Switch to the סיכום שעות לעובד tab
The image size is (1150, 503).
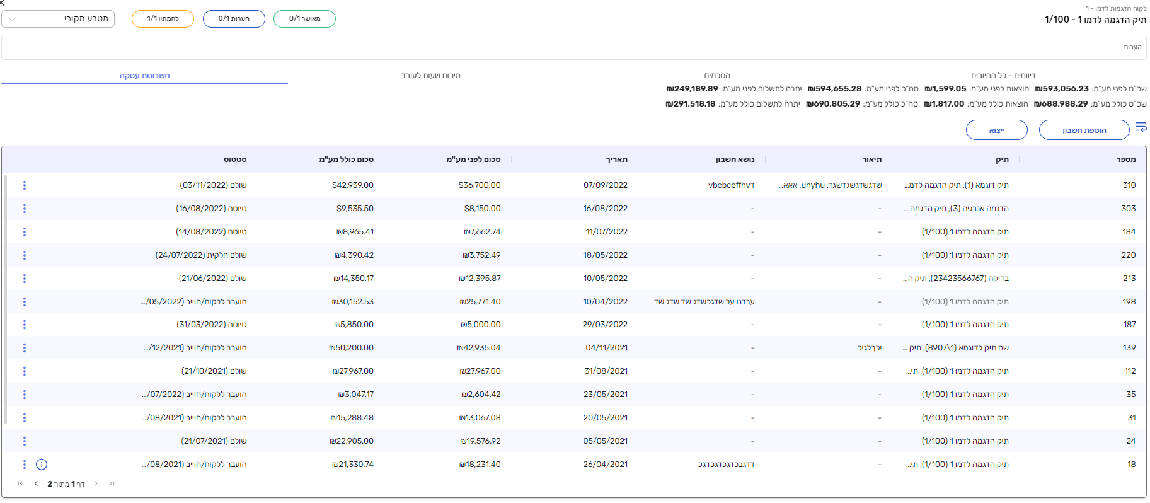[x=431, y=76]
